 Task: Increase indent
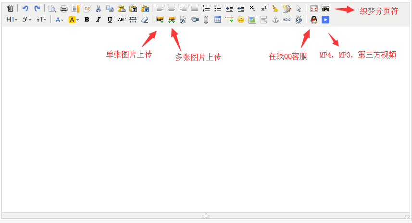(x=229, y=9)
